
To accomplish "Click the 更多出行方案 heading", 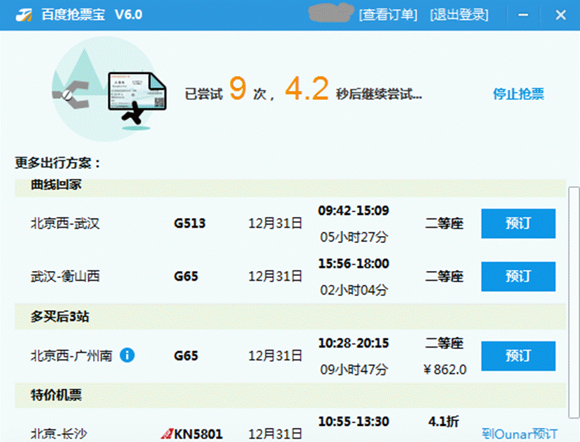I will [x=58, y=163].
